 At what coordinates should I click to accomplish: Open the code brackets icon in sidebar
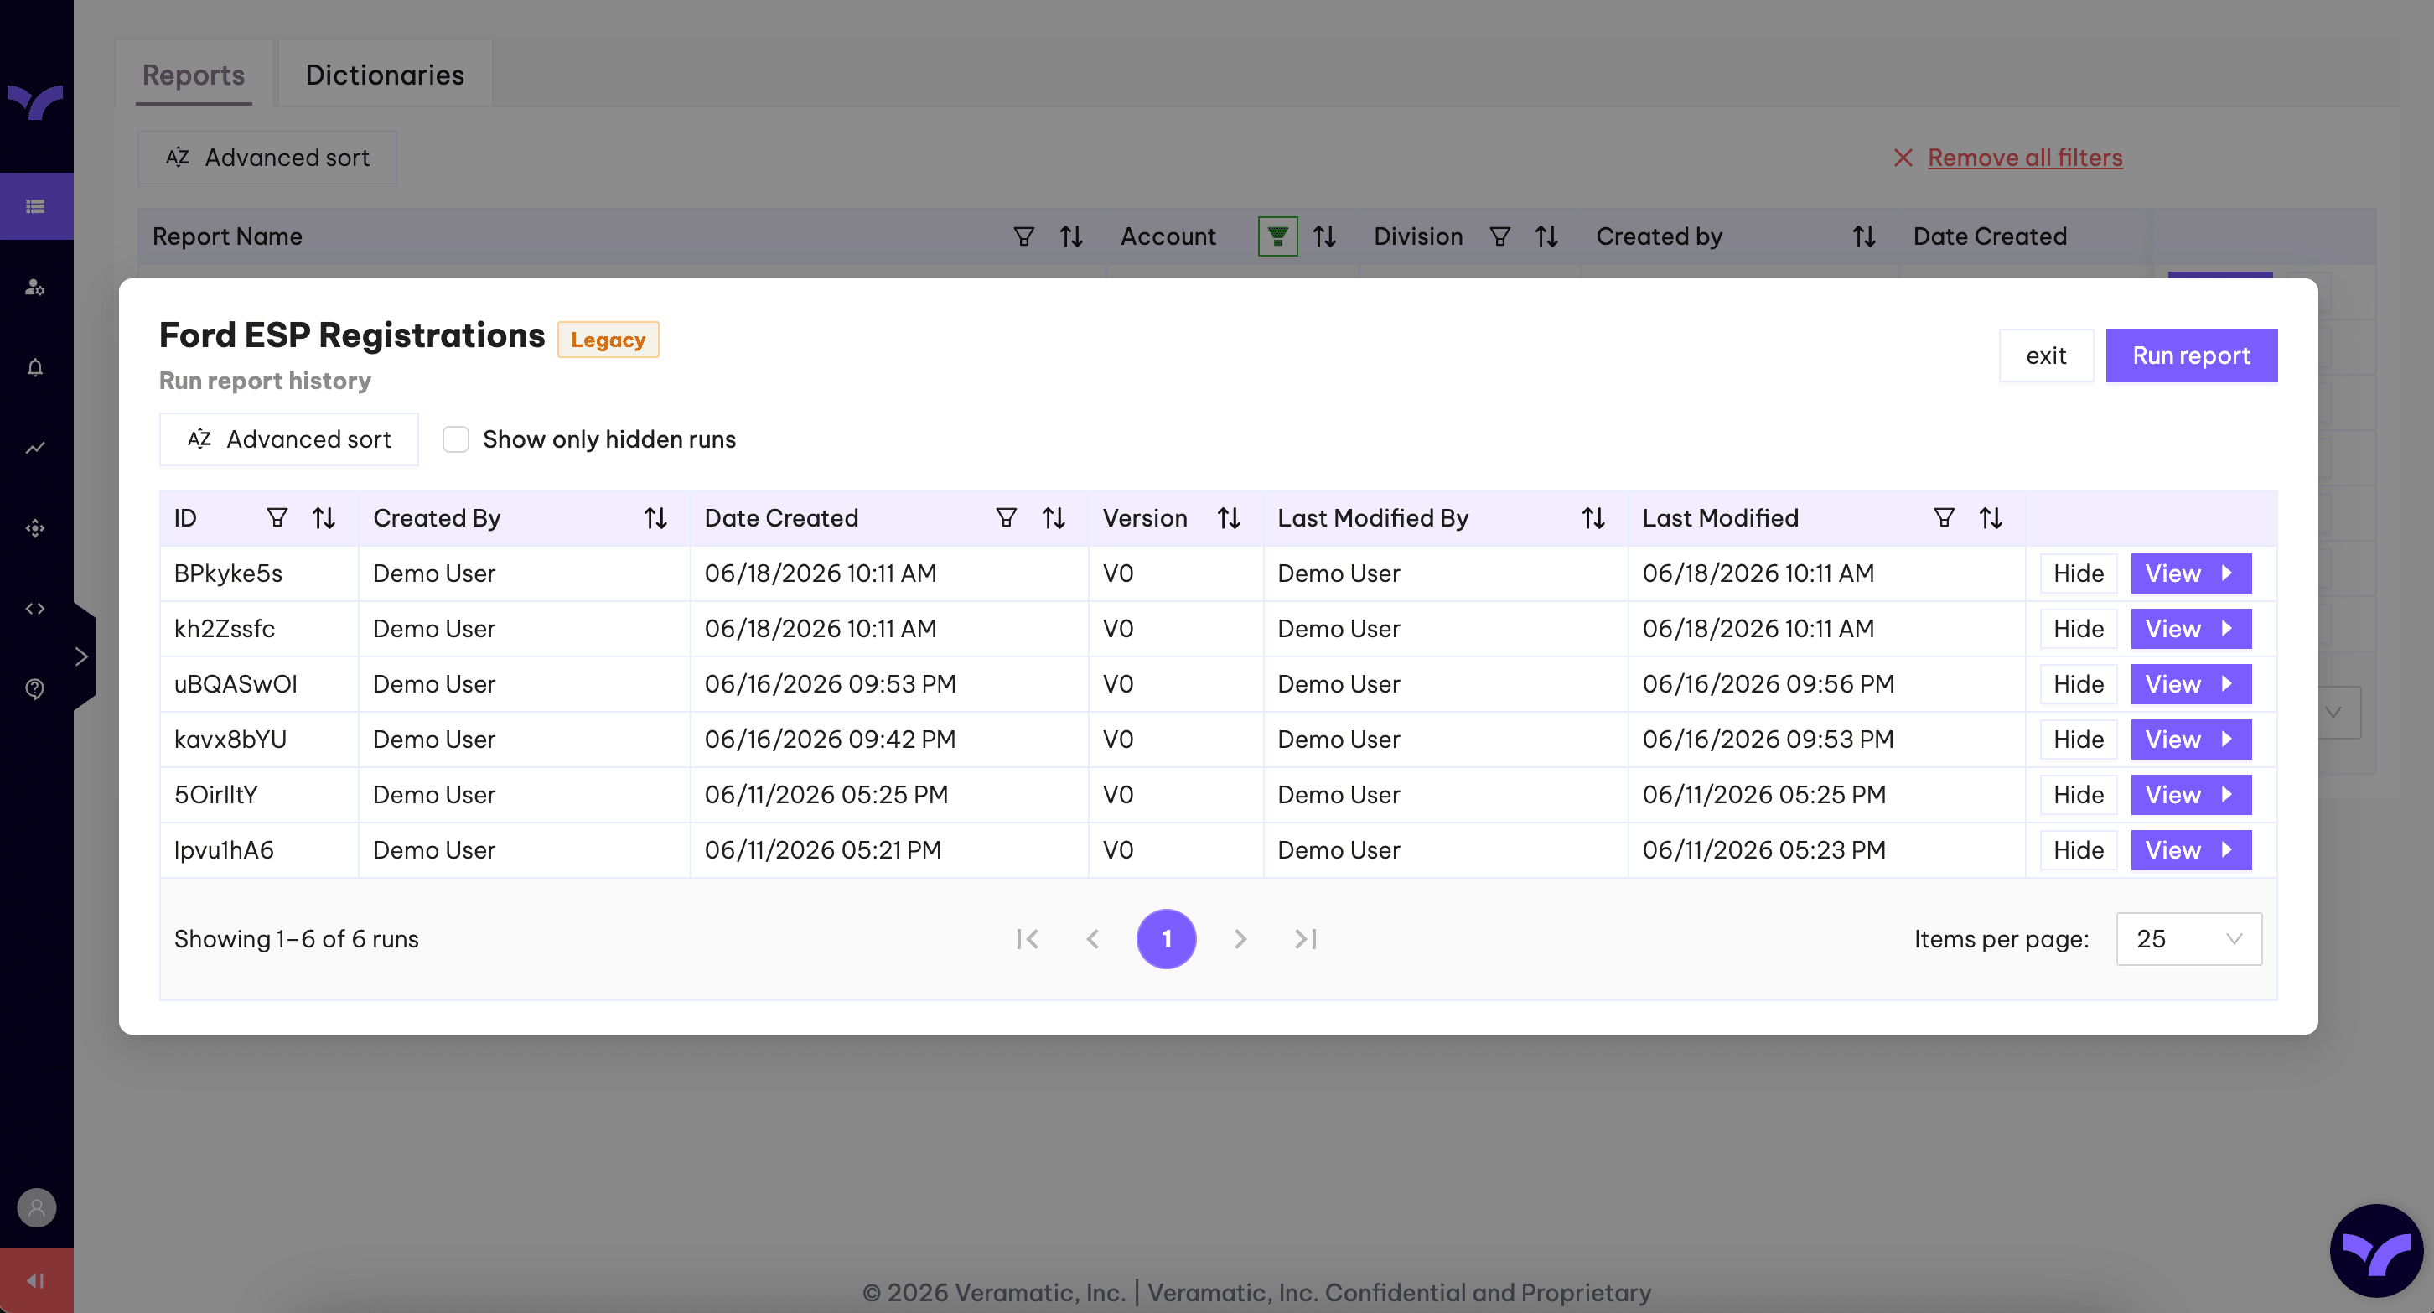click(x=36, y=609)
